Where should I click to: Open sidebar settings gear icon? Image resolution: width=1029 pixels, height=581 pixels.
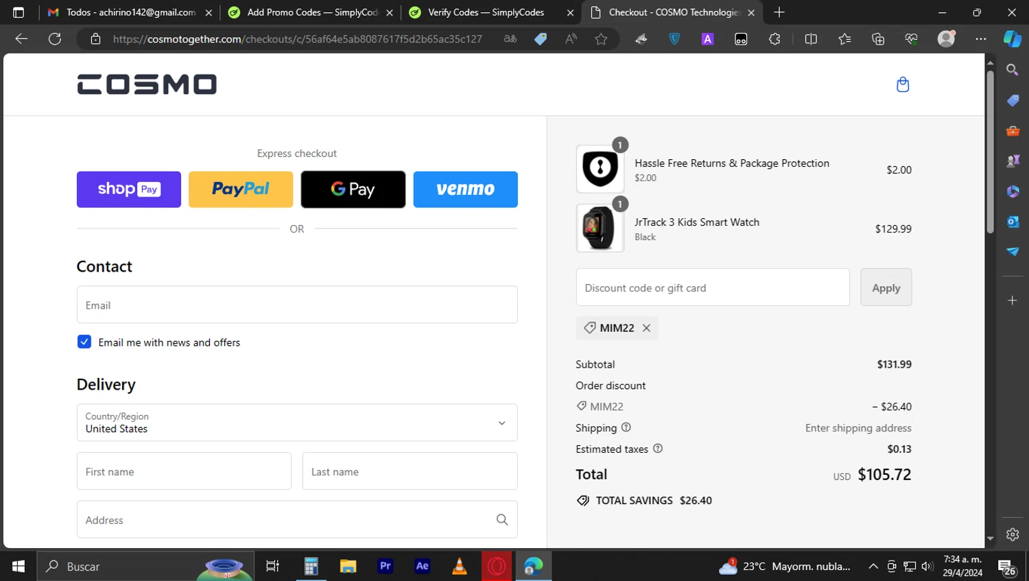tap(1013, 534)
